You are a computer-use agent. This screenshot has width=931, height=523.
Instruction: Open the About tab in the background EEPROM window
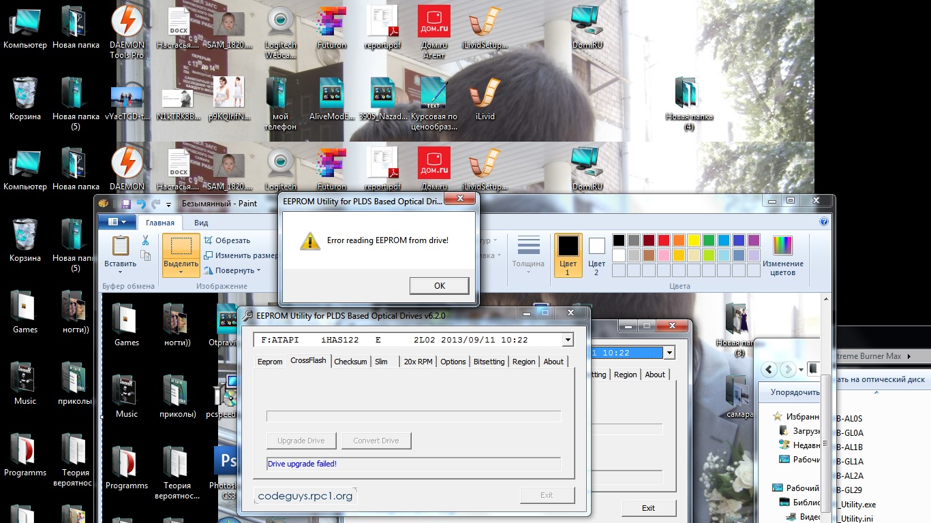655,375
